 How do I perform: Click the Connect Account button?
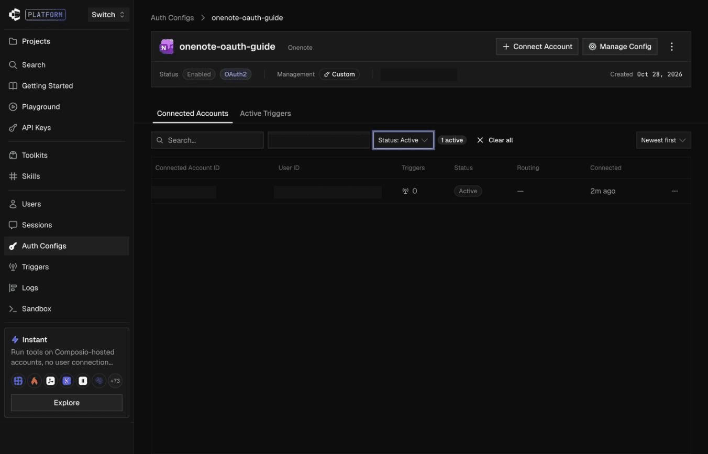pos(537,47)
